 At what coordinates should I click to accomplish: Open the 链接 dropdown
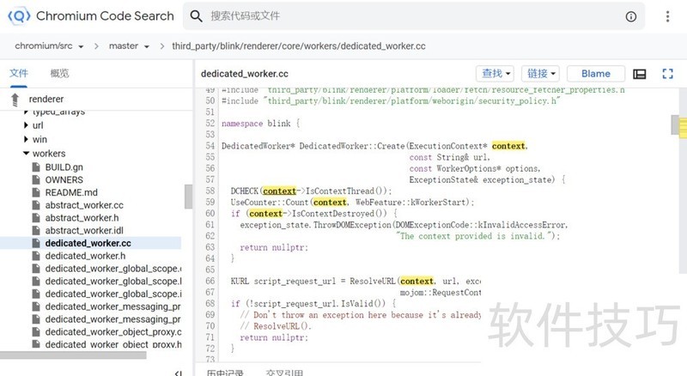point(542,74)
